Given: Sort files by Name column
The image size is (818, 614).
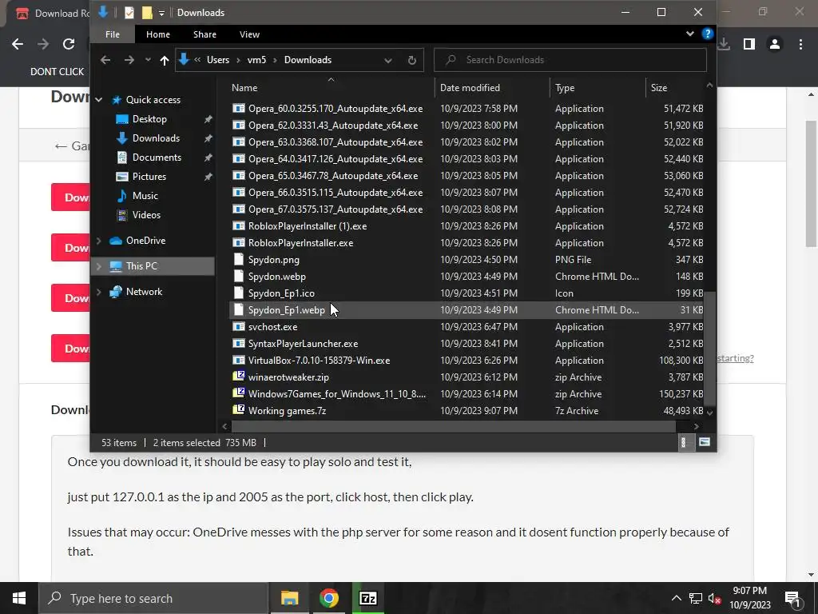Looking at the screenshot, I should click(x=331, y=88).
